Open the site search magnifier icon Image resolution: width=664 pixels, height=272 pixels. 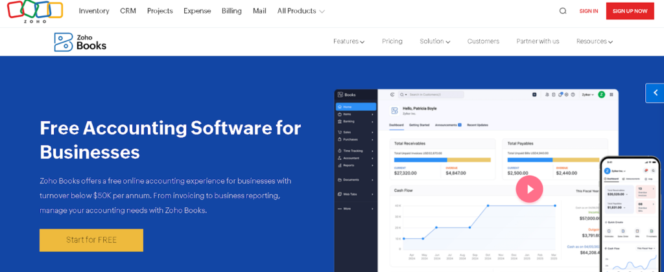(563, 11)
